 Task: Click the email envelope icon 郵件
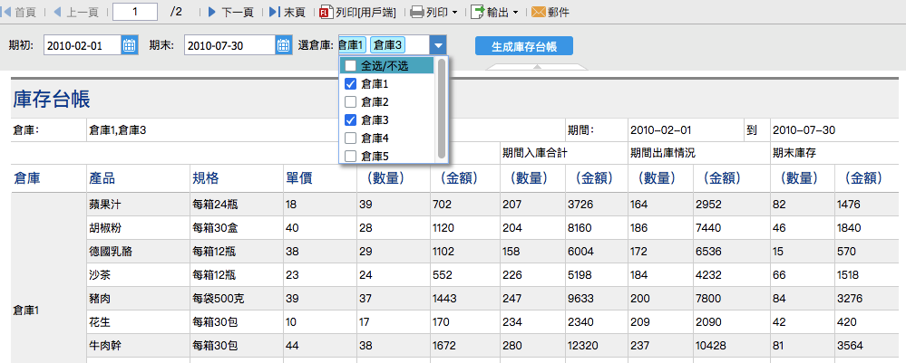click(x=539, y=13)
